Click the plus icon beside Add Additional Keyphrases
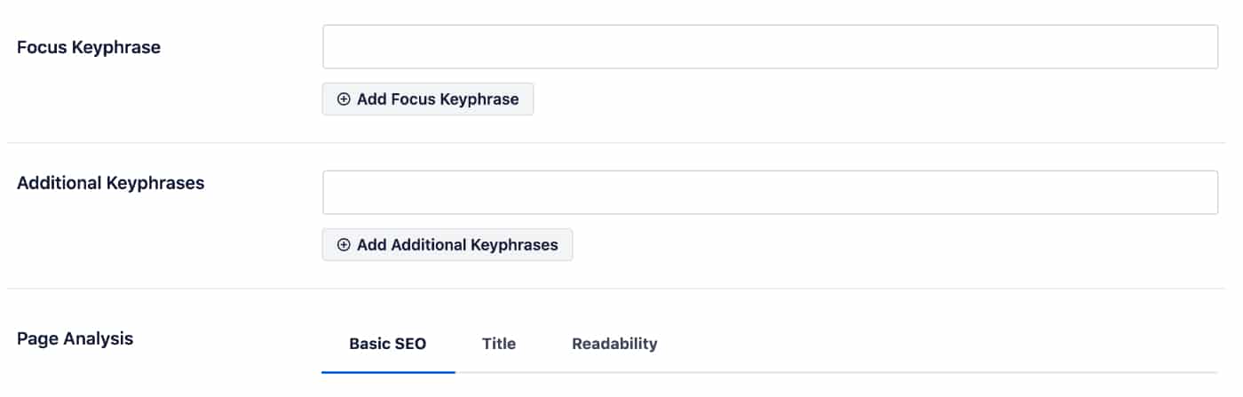Viewport: 1243px width, 397px height. (344, 245)
